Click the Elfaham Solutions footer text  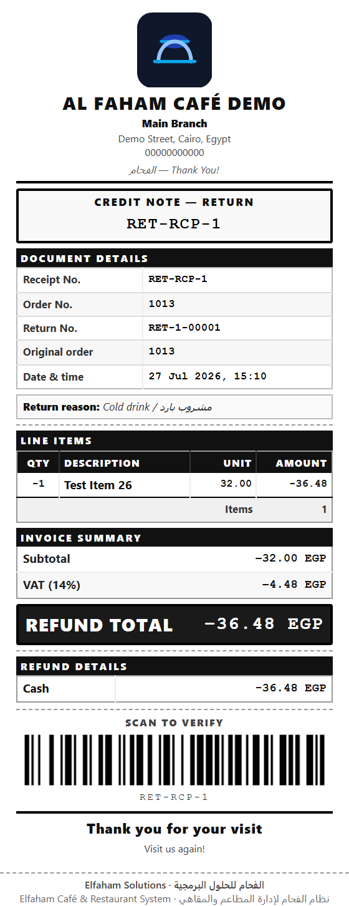pyautogui.click(x=125, y=885)
